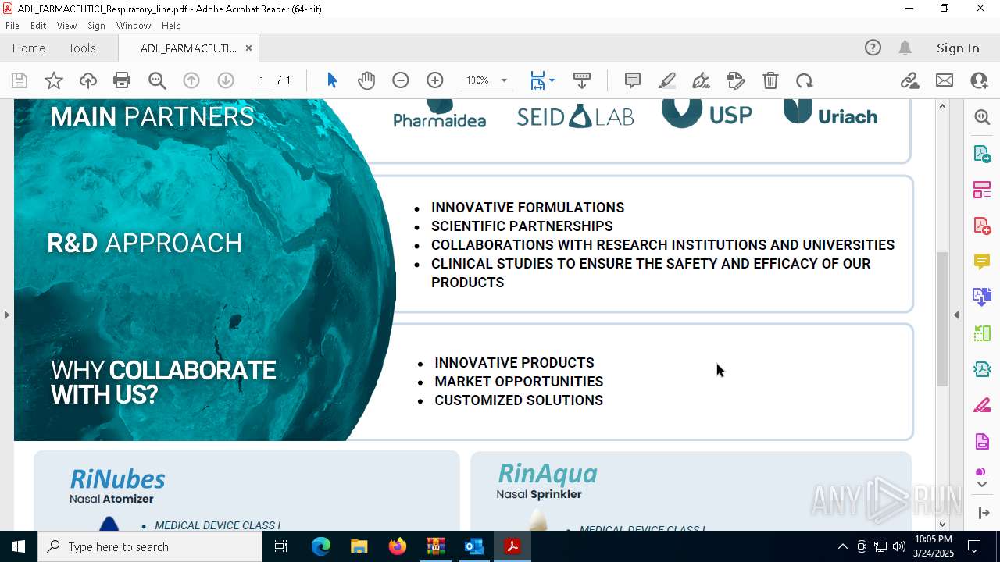Viewport: 1000px width, 562px height.
Task: Switch to the Home tab
Action: [x=29, y=48]
